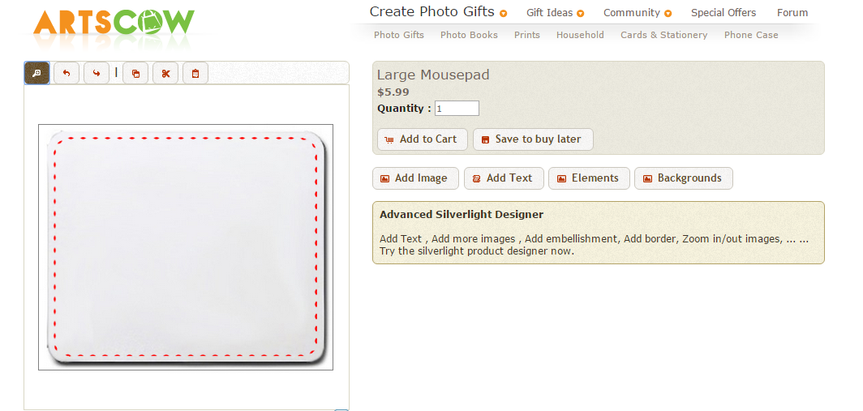Click the Phone Case link
This screenshot has width=863, height=411.
pyautogui.click(x=751, y=35)
